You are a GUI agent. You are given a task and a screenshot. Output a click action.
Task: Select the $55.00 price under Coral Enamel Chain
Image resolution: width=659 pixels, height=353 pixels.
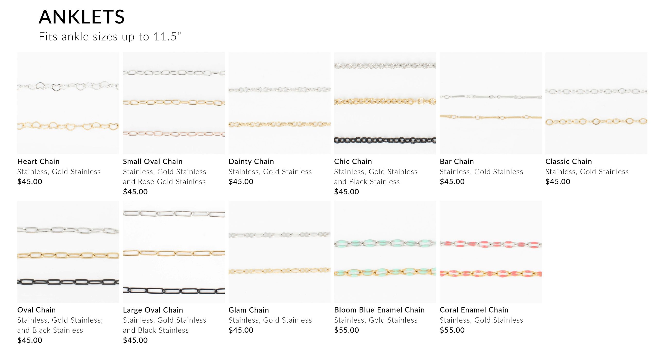pos(452,330)
